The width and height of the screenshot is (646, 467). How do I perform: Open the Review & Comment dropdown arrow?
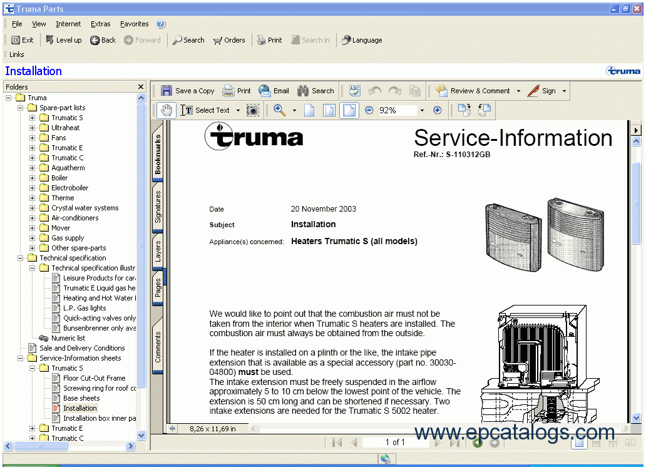point(518,91)
